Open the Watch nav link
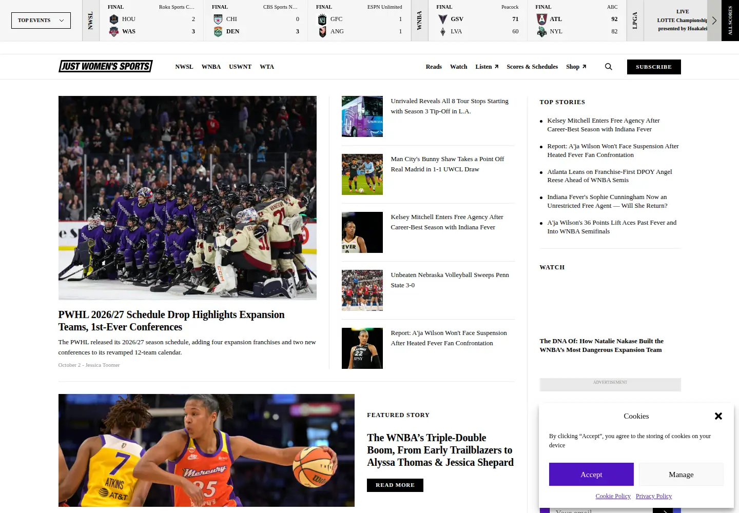This screenshot has height=513, width=739. click(x=459, y=67)
